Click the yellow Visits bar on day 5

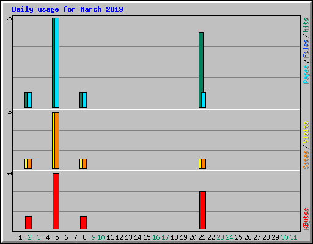pos(53,140)
